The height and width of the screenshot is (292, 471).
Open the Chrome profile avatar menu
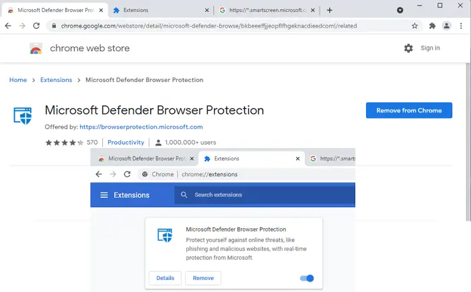[447, 26]
